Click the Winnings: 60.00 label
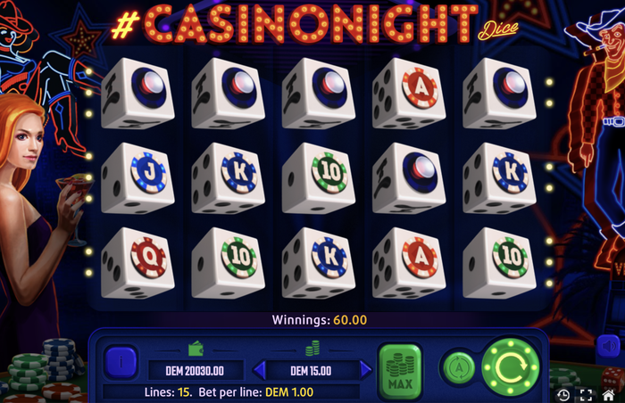Image resolution: width=625 pixels, height=403 pixels. click(x=320, y=320)
